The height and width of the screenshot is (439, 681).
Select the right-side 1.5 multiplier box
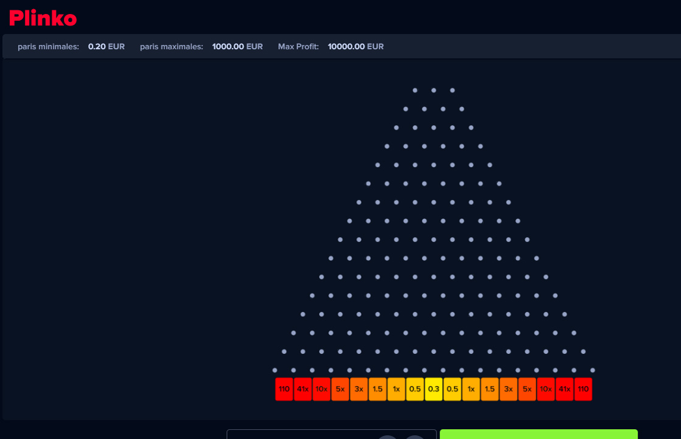490,389
